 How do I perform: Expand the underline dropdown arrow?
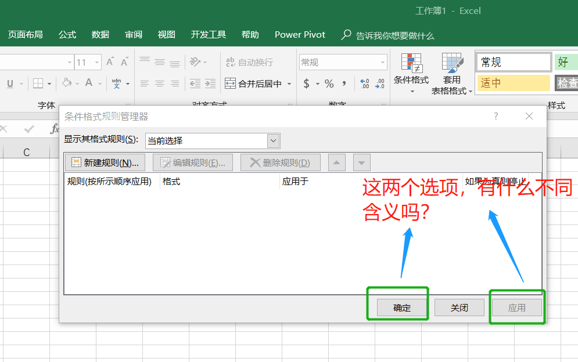pyautogui.click(x=21, y=84)
